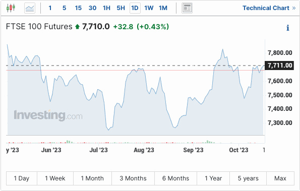Image resolution: width=300 pixels, height=191 pixels.
Task: Click the 7,400.00 axis label
Action: coord(280,109)
